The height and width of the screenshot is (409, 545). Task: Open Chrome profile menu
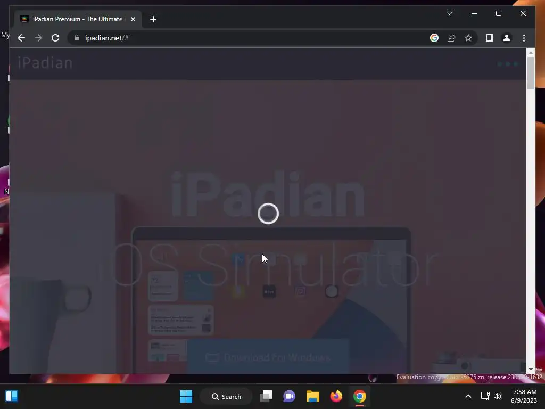[507, 38]
